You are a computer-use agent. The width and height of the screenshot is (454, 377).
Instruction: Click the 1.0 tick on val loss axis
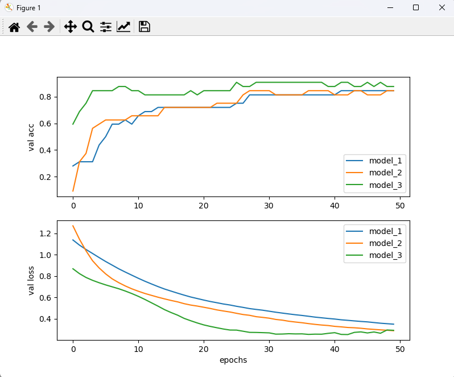(45, 255)
